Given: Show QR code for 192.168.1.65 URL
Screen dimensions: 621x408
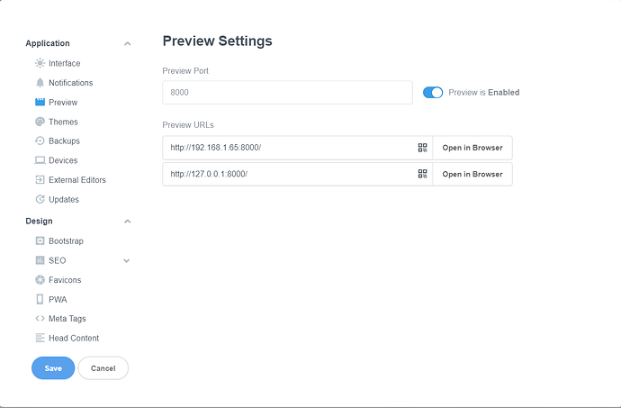Looking at the screenshot, I should 423,148.
